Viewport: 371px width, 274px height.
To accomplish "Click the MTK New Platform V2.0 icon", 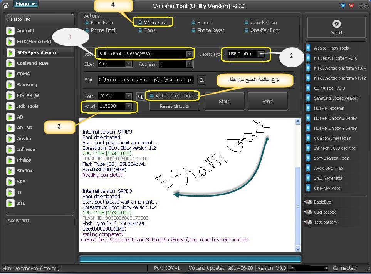I will (x=308, y=58).
